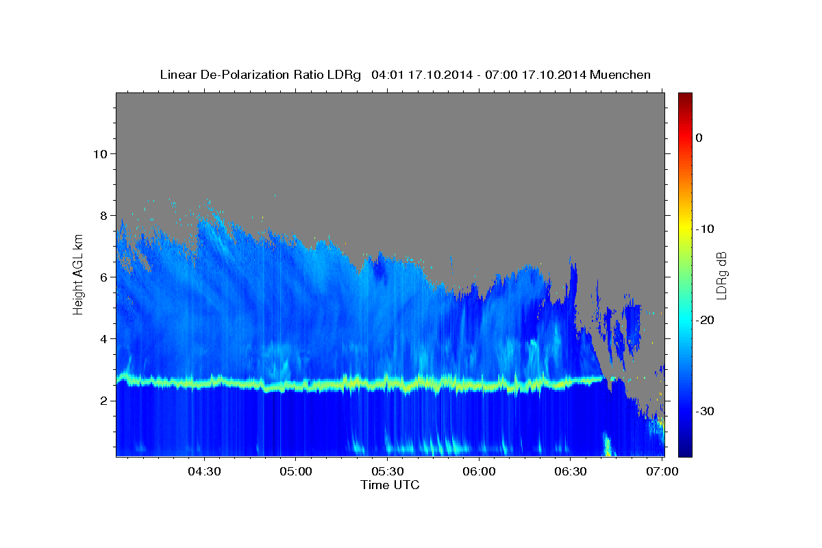This screenshot has width=822, height=548.
Task: Click the colorbar value 0
Action: (699, 138)
